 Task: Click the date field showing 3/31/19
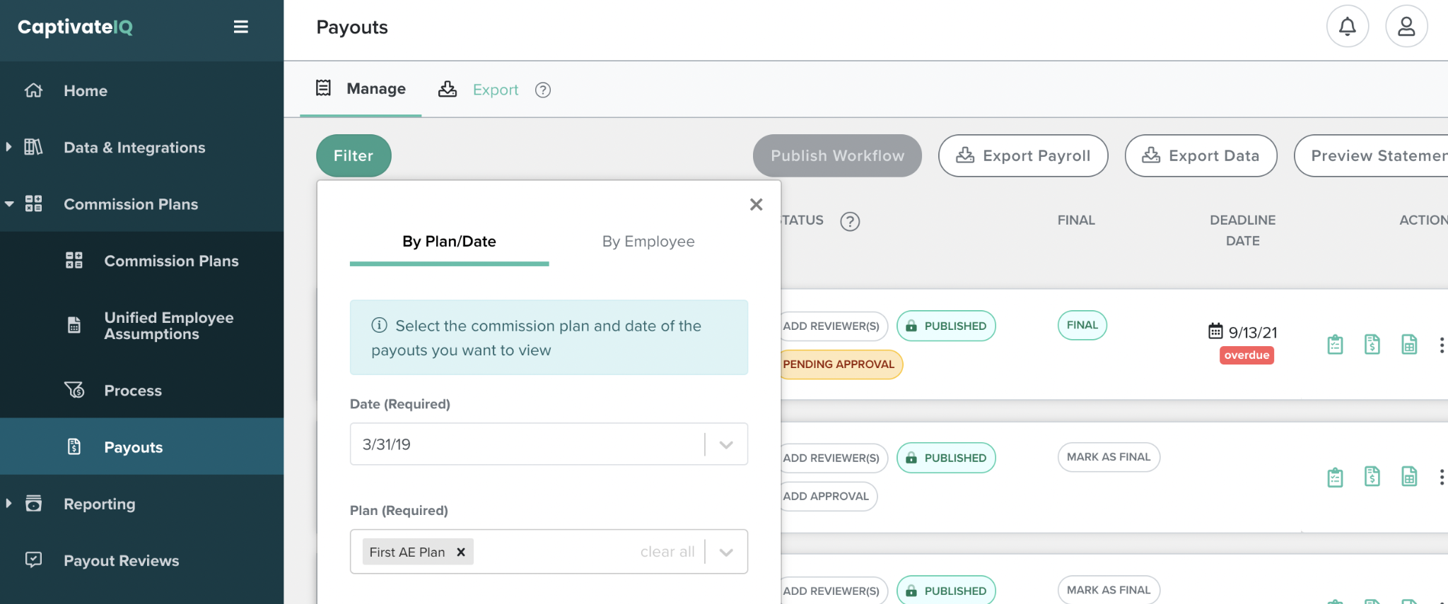tap(549, 444)
